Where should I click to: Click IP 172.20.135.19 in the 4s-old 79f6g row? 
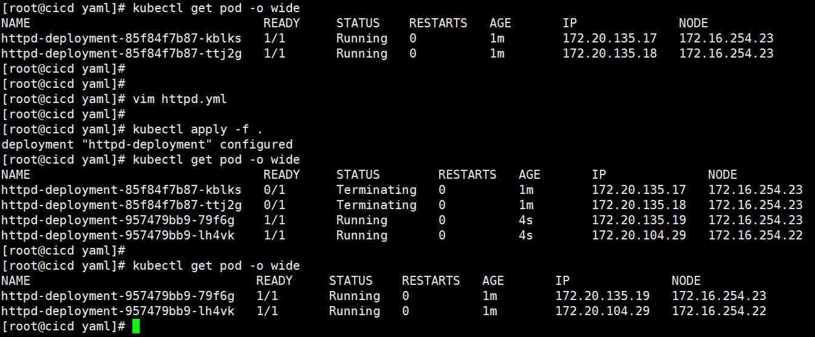click(639, 220)
